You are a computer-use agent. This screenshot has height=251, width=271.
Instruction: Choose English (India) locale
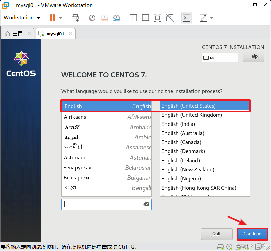pos(205,124)
